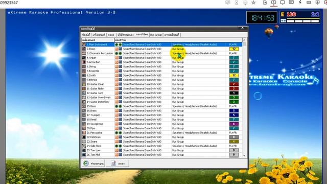Viewport: 327px width, 184px height.
Task: Click the Main Instrument row icon
Action: [x=84, y=44]
